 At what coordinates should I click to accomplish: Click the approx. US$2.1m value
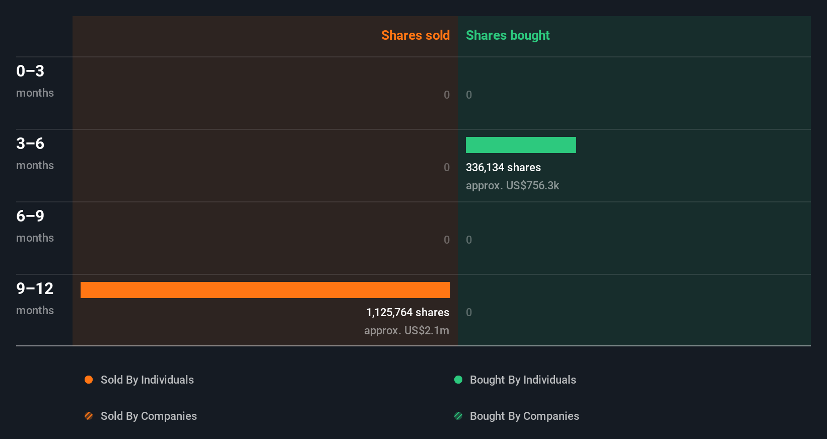click(406, 330)
